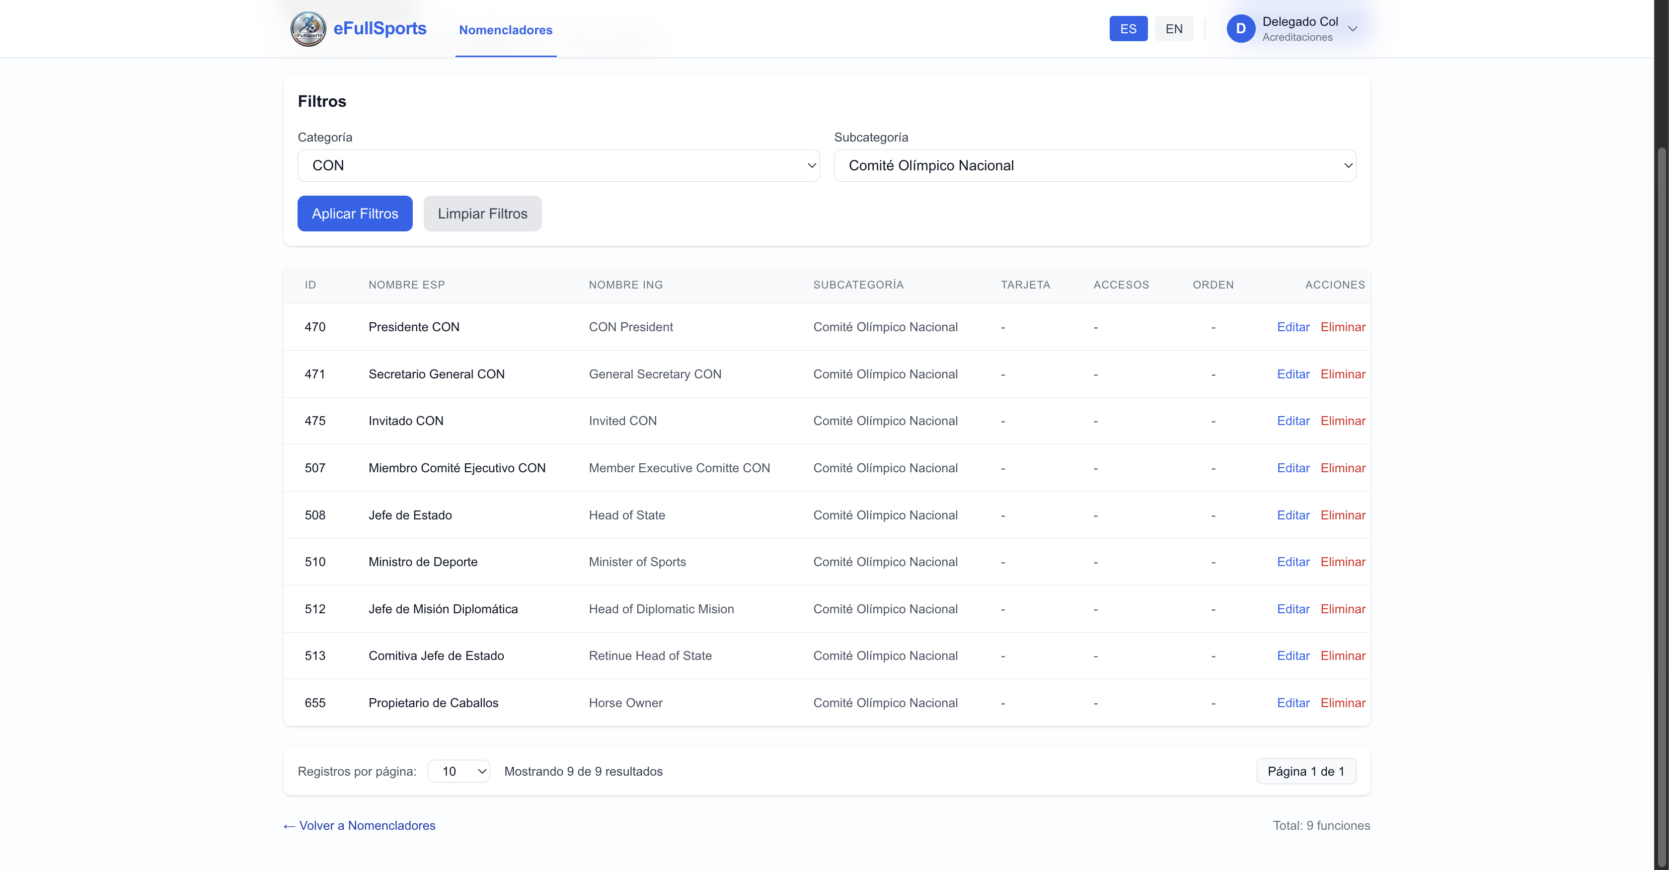Image resolution: width=1669 pixels, height=870 pixels.
Task: Switch language to ES
Action: click(x=1128, y=28)
